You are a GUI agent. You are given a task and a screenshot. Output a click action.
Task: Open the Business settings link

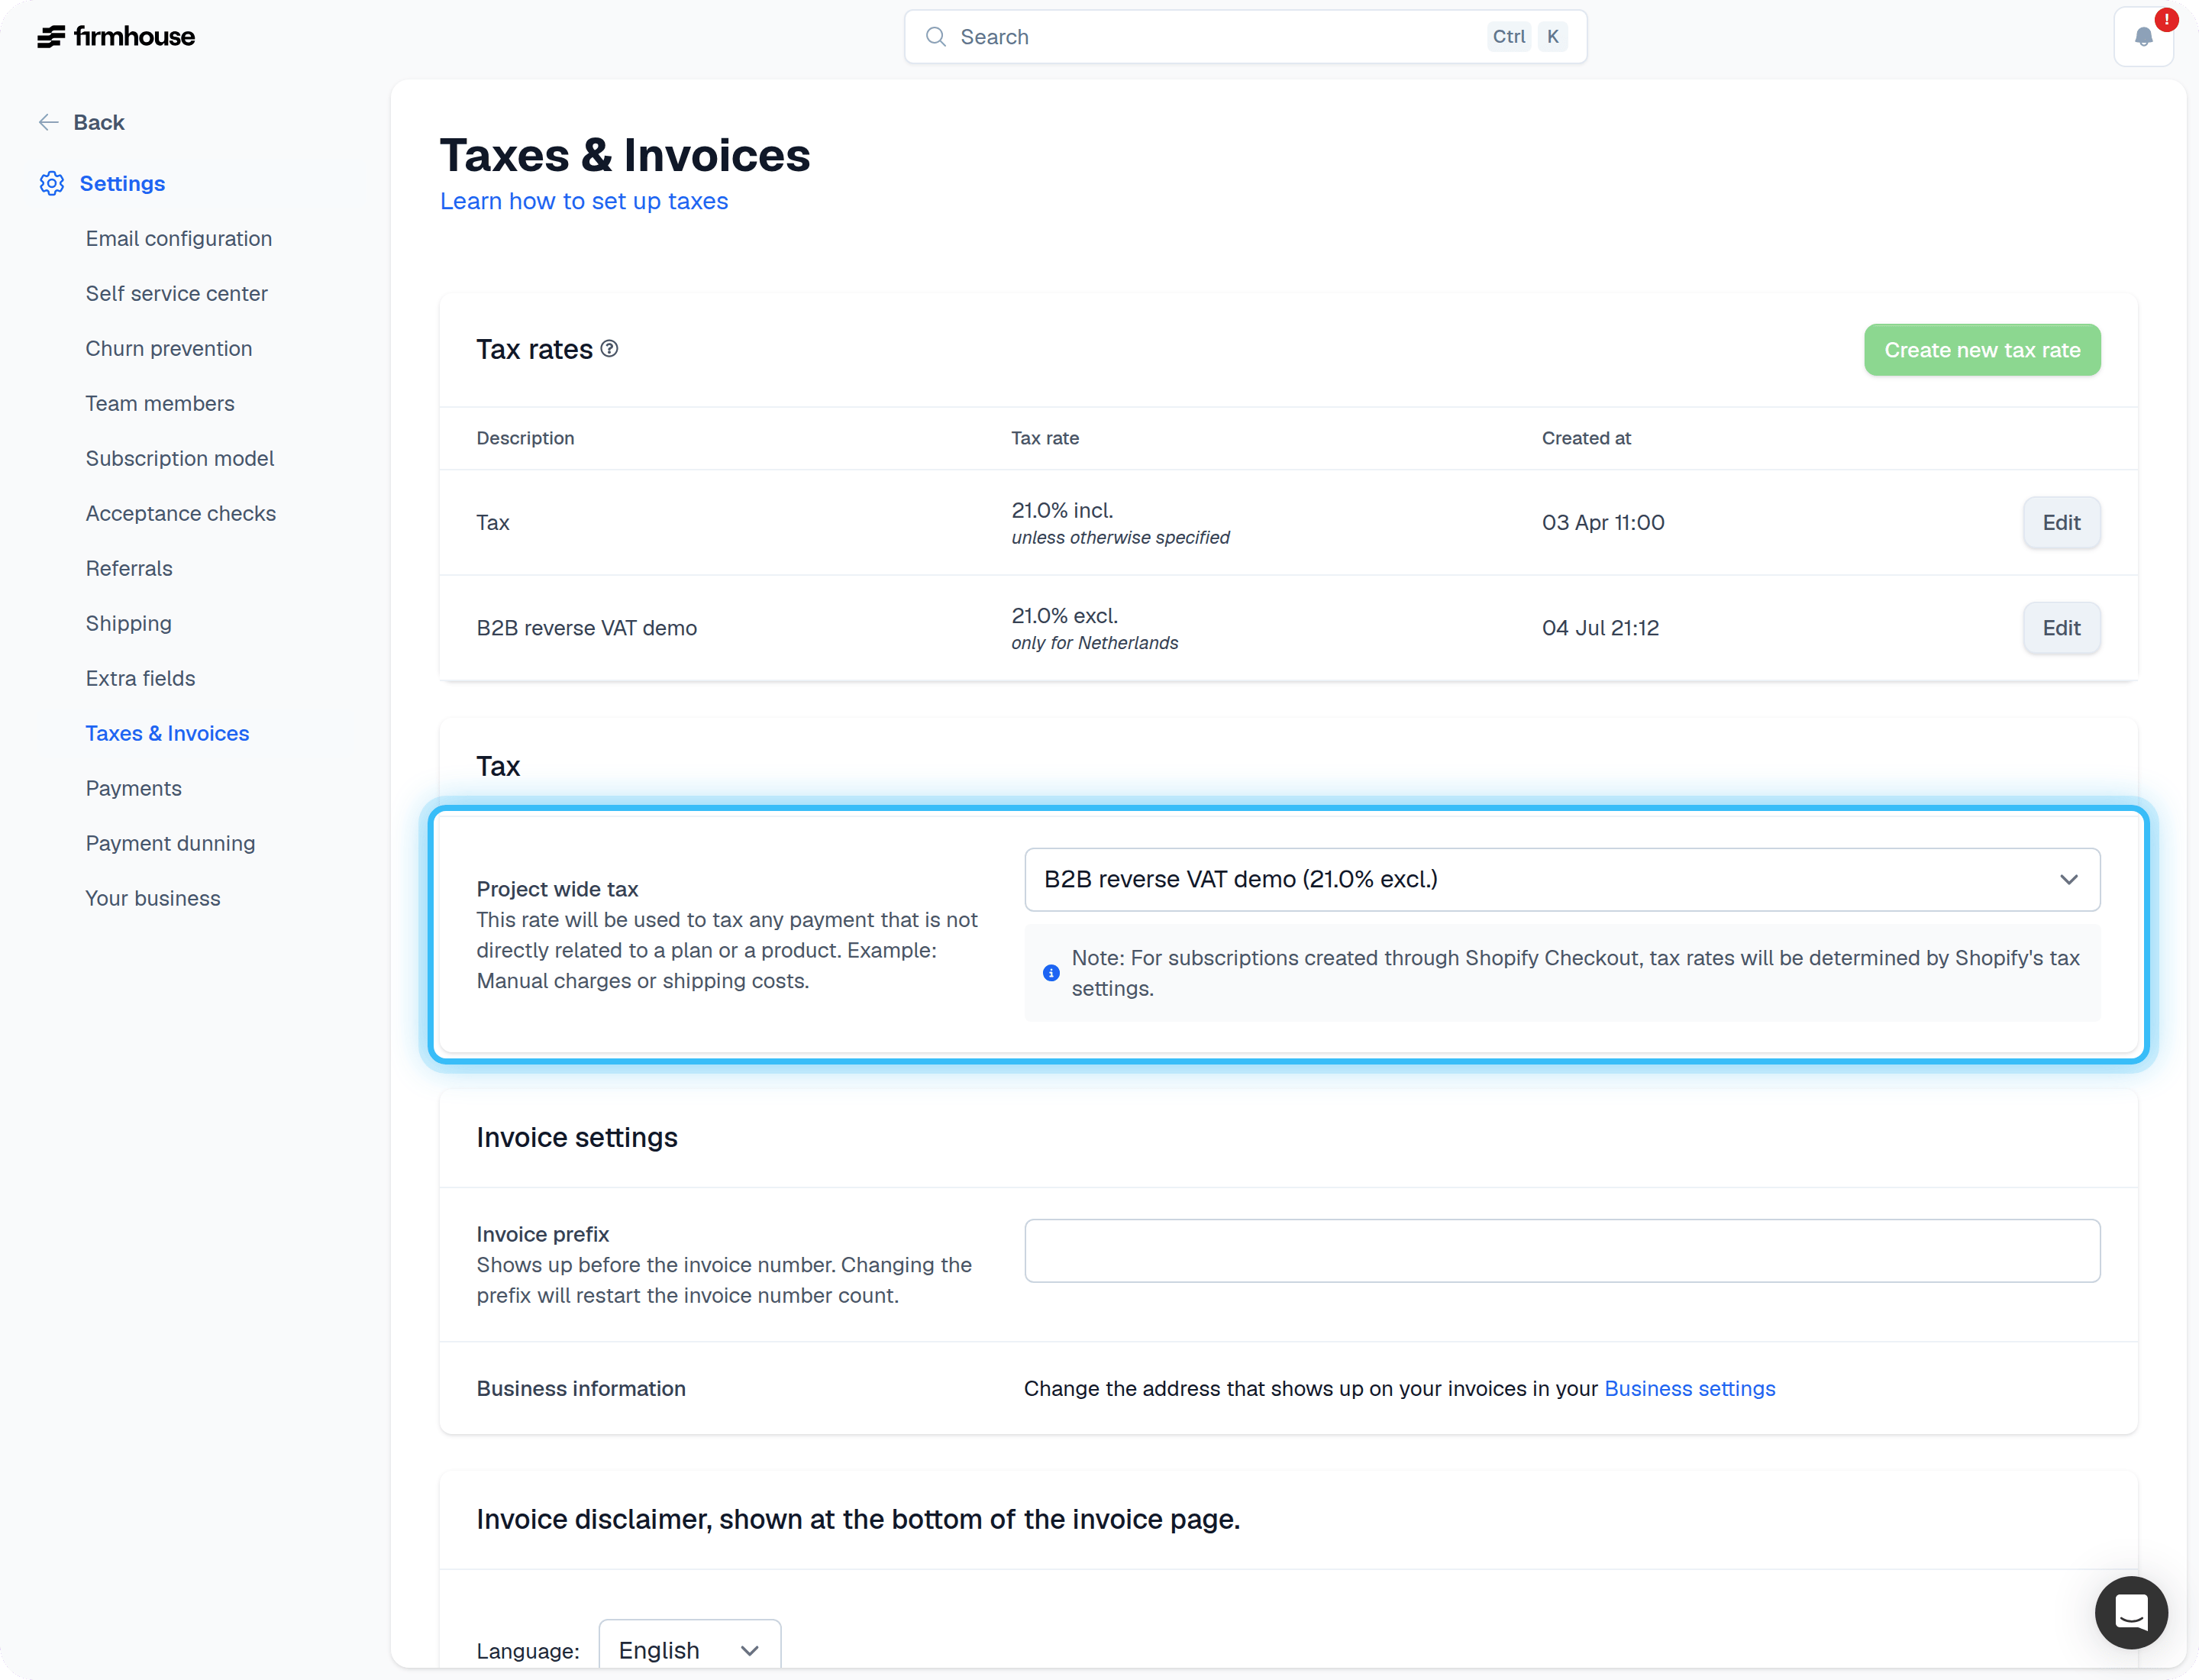(x=1689, y=1388)
